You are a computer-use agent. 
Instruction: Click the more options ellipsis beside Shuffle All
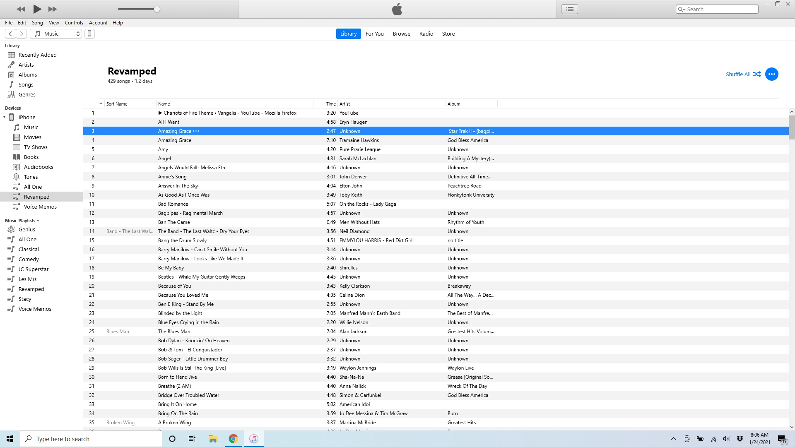(771, 74)
